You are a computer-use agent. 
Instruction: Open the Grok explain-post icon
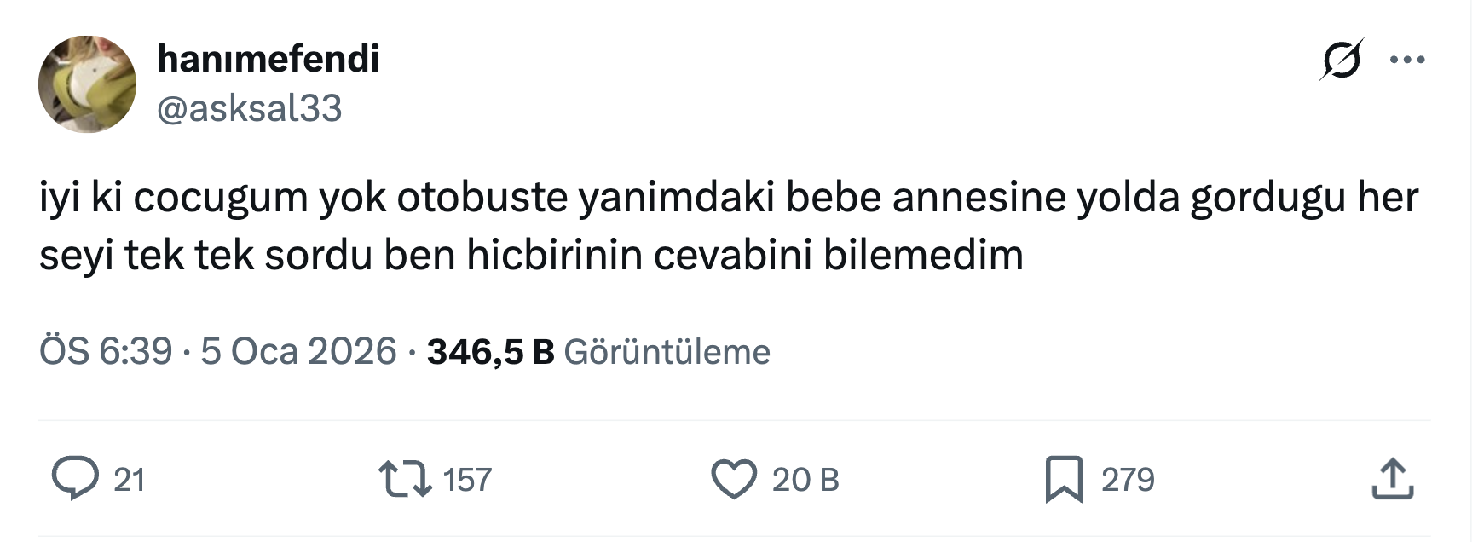1341,60
